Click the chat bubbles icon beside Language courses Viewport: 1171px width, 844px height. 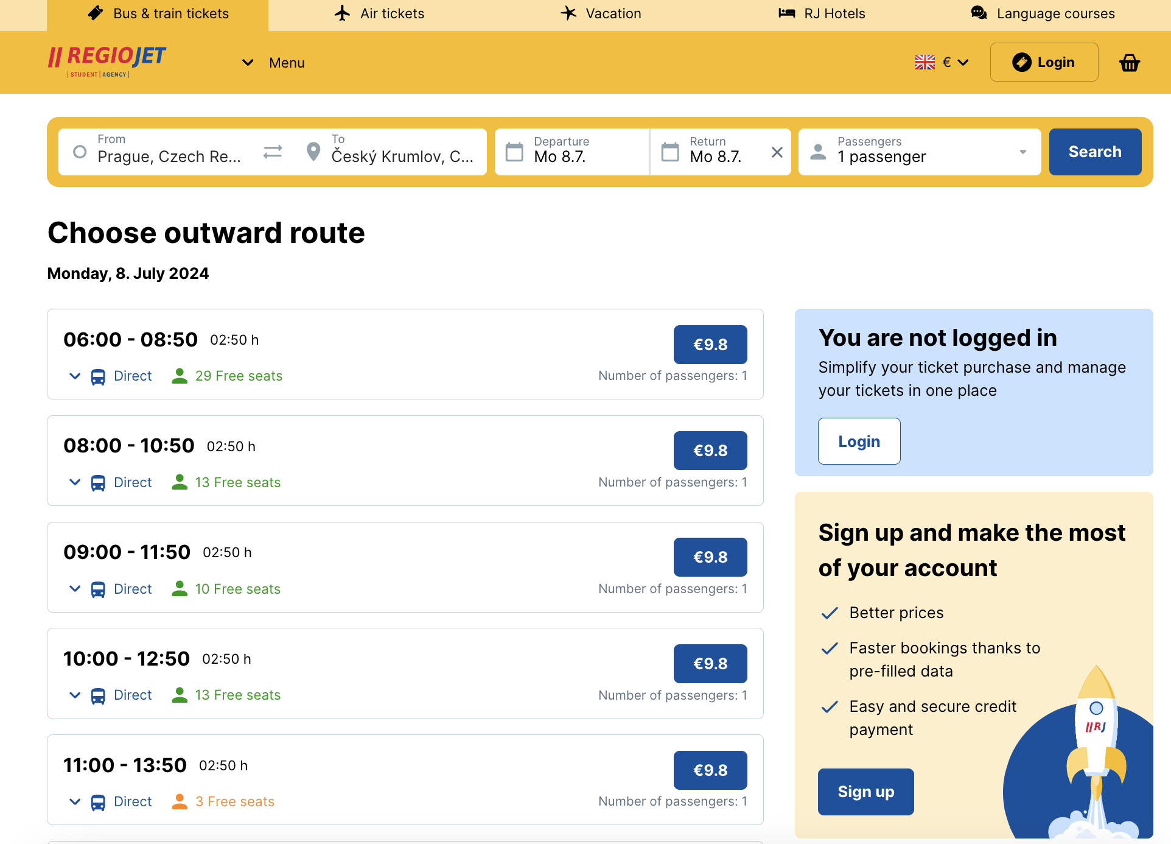[x=979, y=13]
